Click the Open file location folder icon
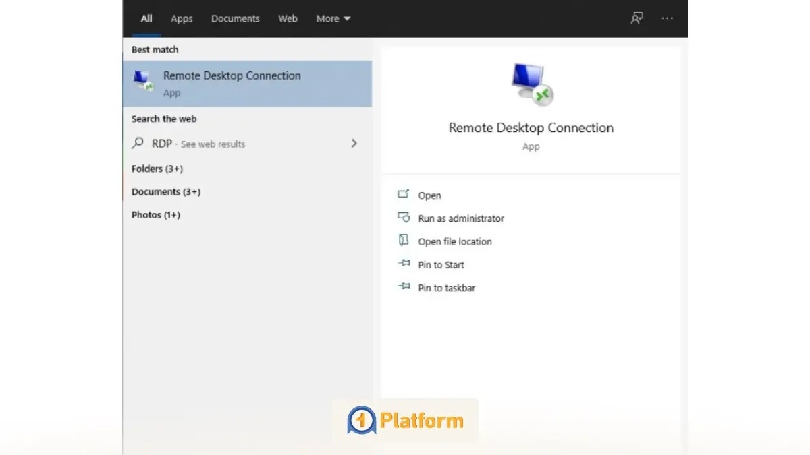Viewport: 810px width, 455px height. tap(404, 241)
